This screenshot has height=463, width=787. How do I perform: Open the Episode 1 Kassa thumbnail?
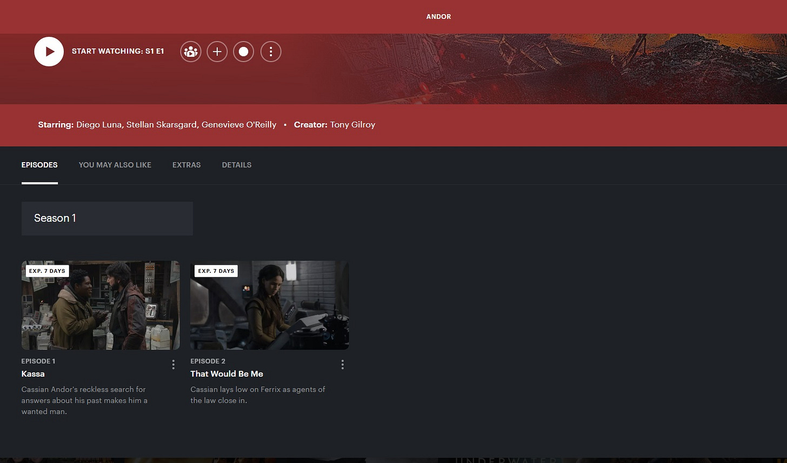101,305
